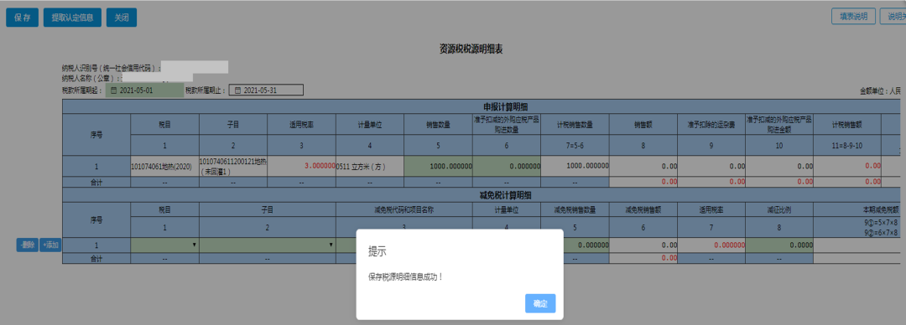Open calendar icon of 税款所属期止 date
Viewport: 906px width, 325px height.
[x=237, y=90]
